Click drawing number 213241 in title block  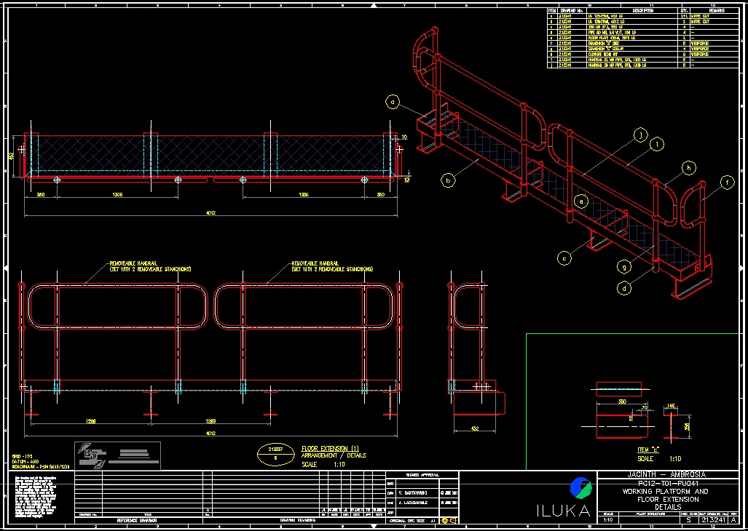(x=713, y=521)
